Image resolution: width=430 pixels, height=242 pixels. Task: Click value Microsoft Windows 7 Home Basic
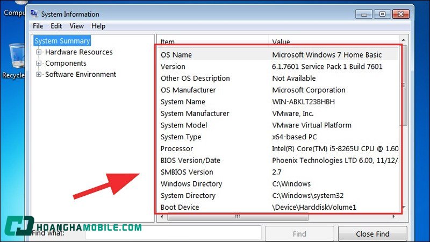tap(327, 55)
